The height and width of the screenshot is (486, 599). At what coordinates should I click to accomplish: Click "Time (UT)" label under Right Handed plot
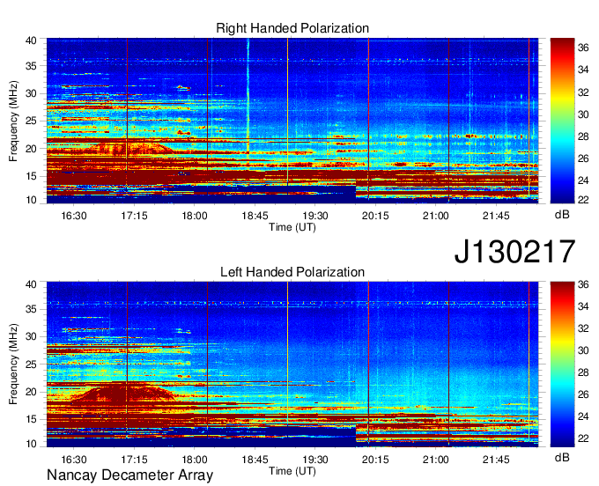coord(292,227)
